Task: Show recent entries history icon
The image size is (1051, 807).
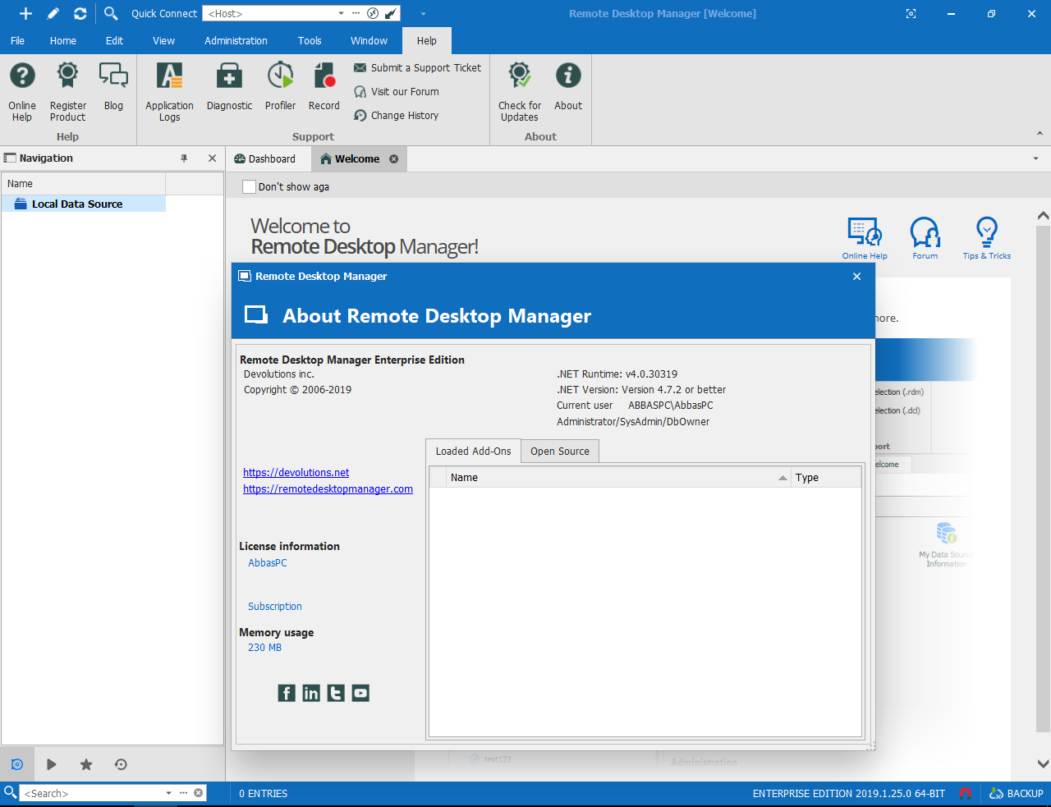Action: point(121,764)
